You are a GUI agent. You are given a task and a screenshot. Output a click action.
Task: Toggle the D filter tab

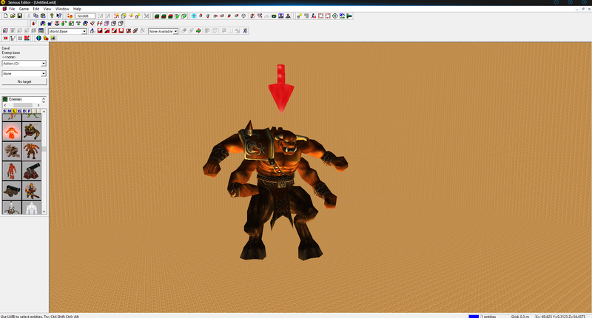pos(24,111)
